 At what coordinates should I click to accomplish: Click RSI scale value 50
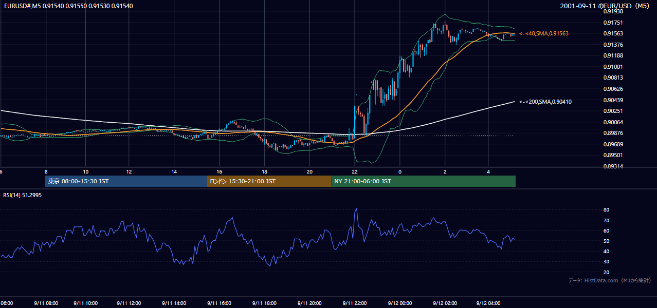[607, 241]
